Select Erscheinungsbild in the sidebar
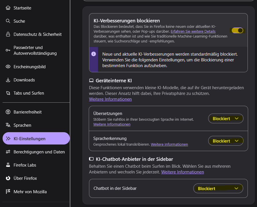The width and height of the screenshot is (257, 207). click(36, 67)
